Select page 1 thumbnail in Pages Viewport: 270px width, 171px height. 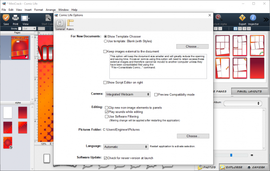[20, 48]
